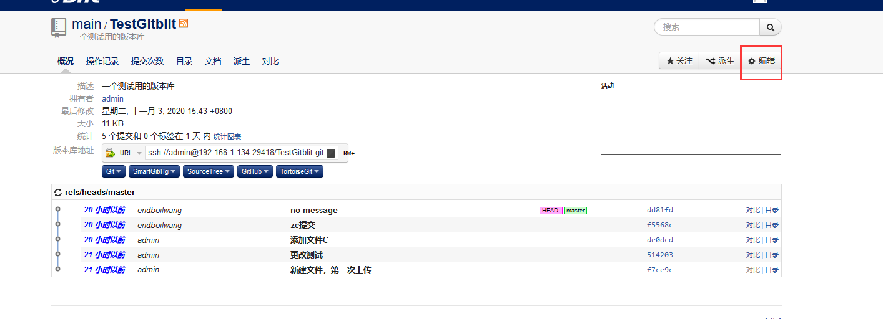Click the lock access icon beside URL
This screenshot has width=883, height=319.
click(x=110, y=153)
